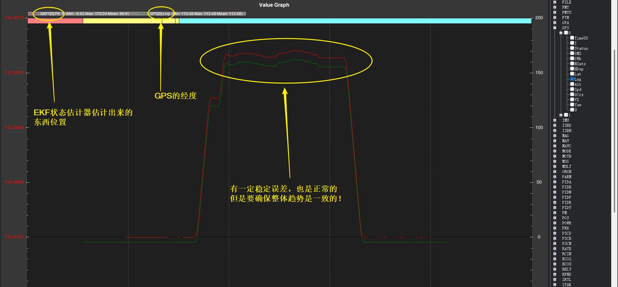Select the RELY tree item
The height and width of the screenshot is (287, 618).
tap(566, 269)
